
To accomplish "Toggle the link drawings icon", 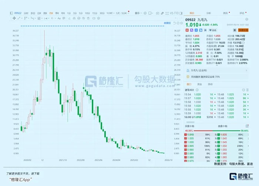I will 94,18.
